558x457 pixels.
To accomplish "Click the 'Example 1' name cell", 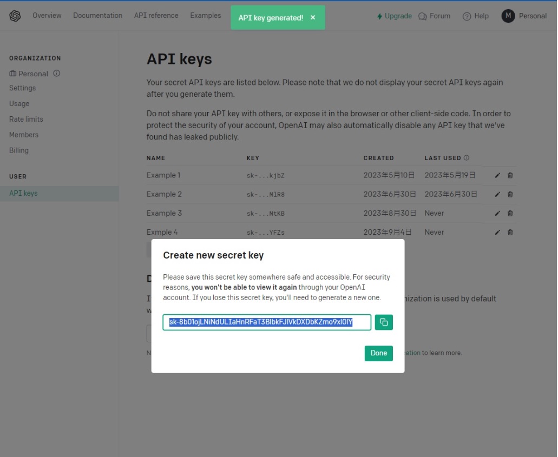I will tap(163, 175).
